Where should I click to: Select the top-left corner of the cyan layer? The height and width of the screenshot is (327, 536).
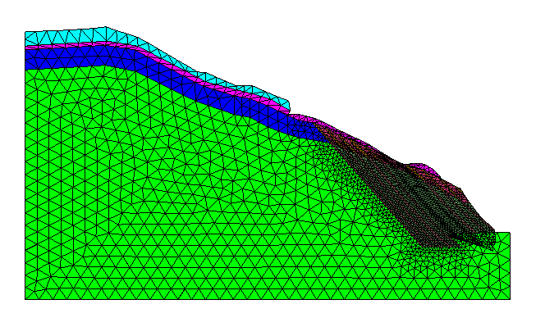click(x=25, y=32)
